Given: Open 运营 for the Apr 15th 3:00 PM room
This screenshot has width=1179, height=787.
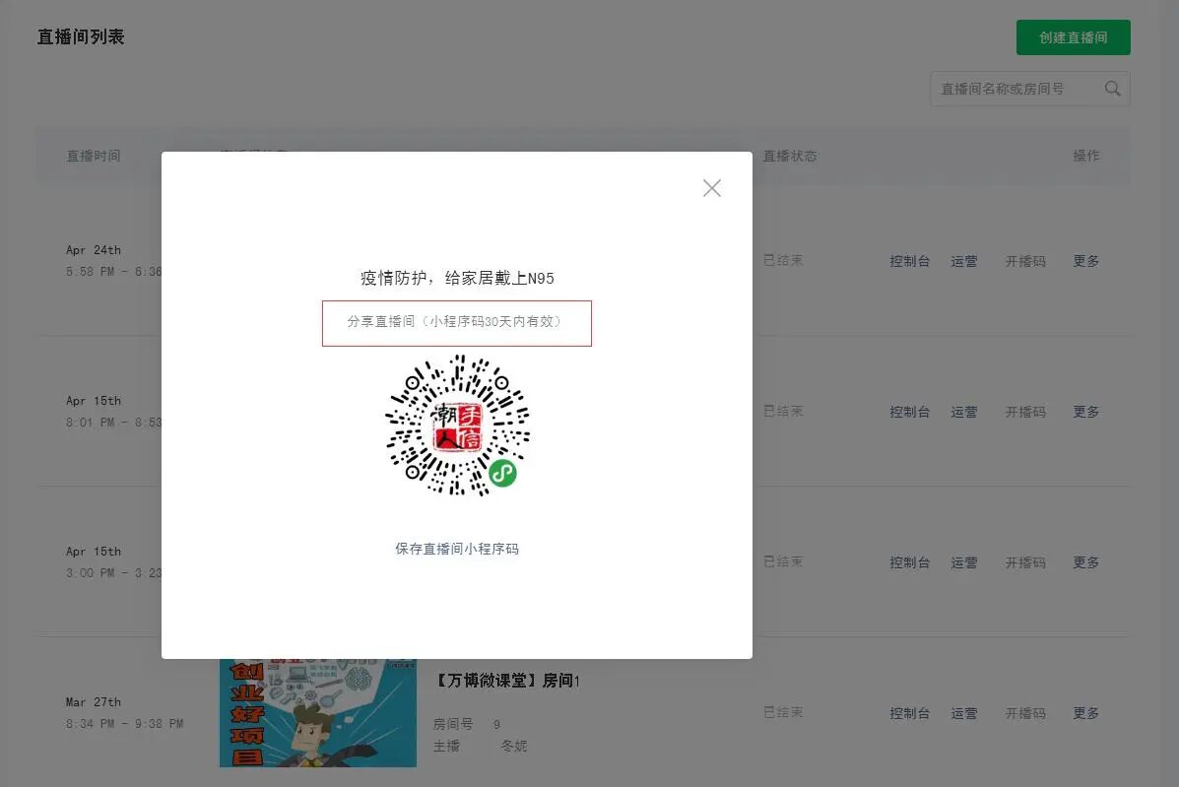Looking at the screenshot, I should 964,562.
